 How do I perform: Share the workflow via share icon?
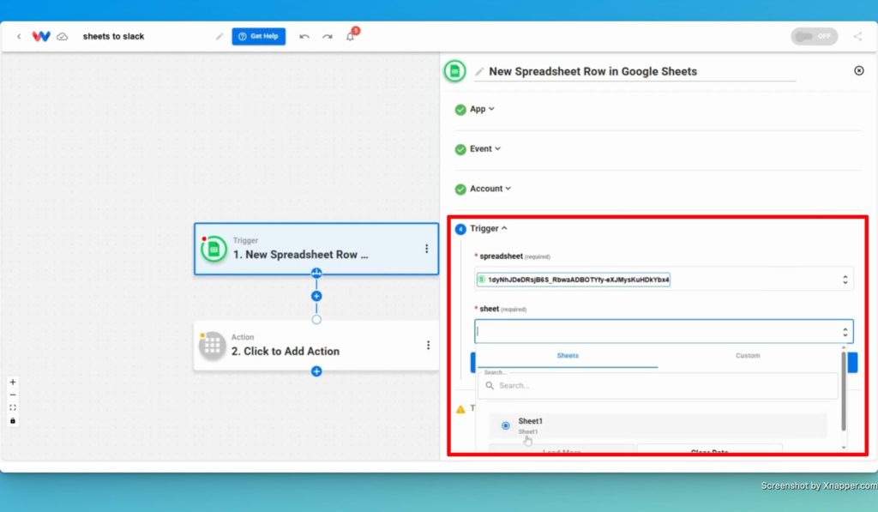(x=857, y=36)
